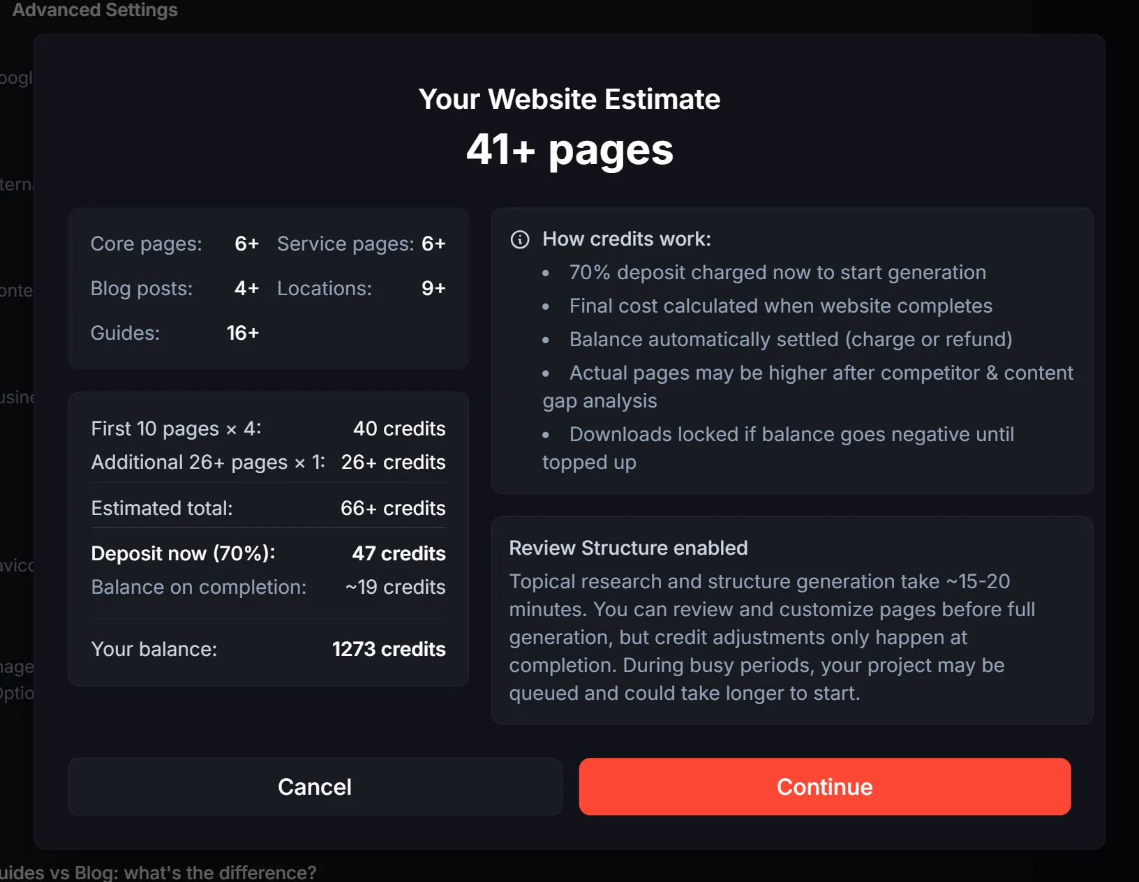Click the 'First 10 pages × 4:' row label
This screenshot has height=882, width=1139.
click(x=177, y=428)
